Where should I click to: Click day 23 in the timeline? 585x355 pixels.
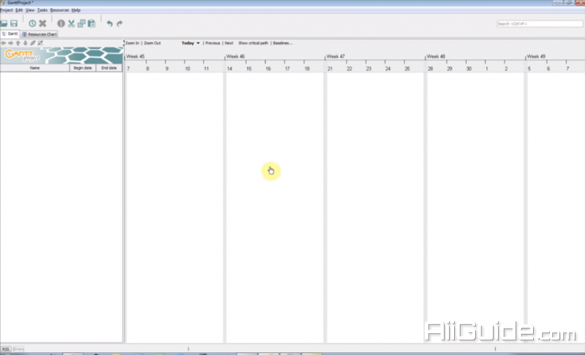click(369, 69)
